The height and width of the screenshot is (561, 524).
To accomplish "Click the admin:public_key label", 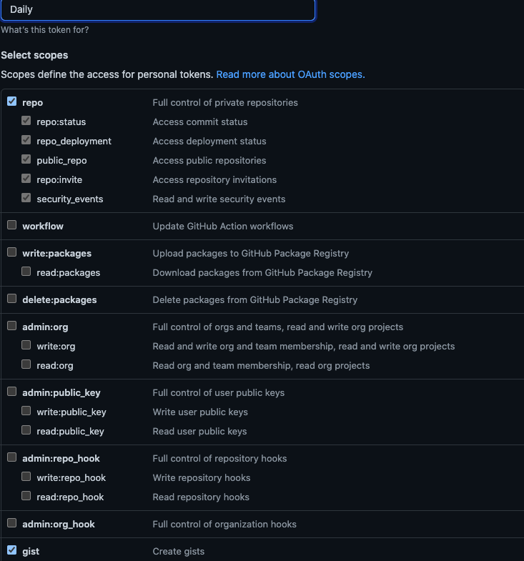I will pos(61,393).
